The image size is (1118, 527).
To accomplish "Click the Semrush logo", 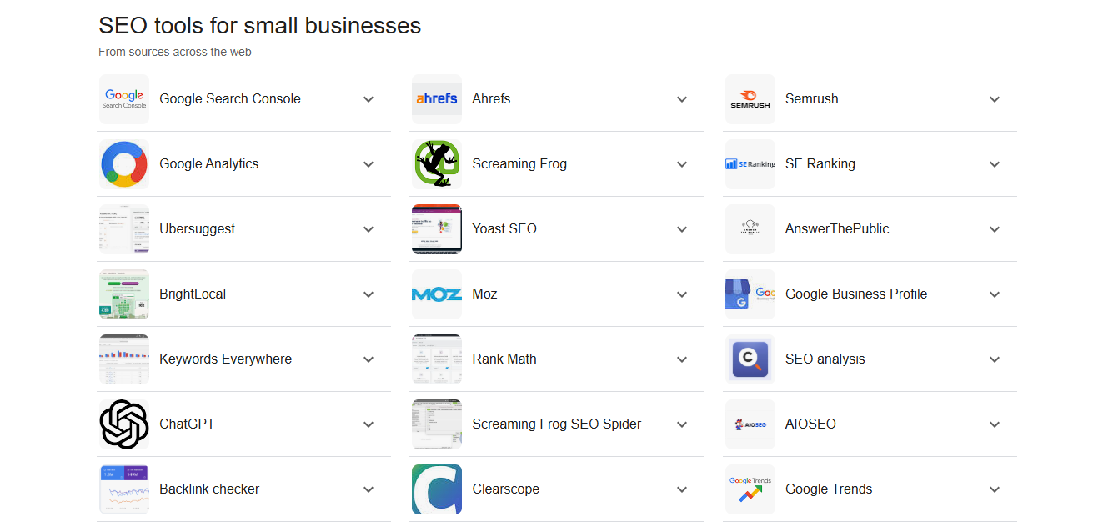I will 750,98.
